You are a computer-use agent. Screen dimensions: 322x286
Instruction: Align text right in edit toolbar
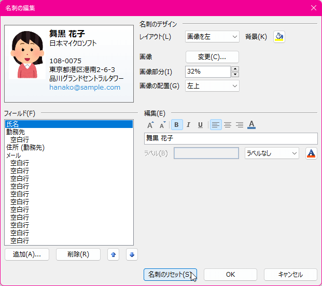(x=240, y=125)
